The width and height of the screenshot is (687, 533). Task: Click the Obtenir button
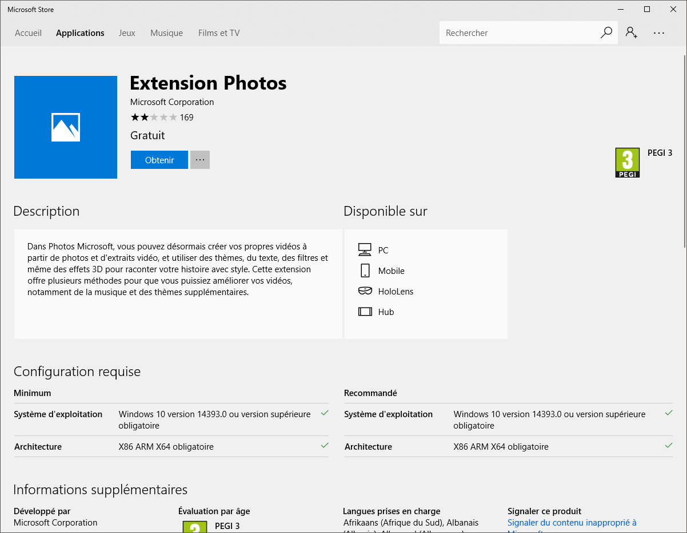(x=159, y=160)
